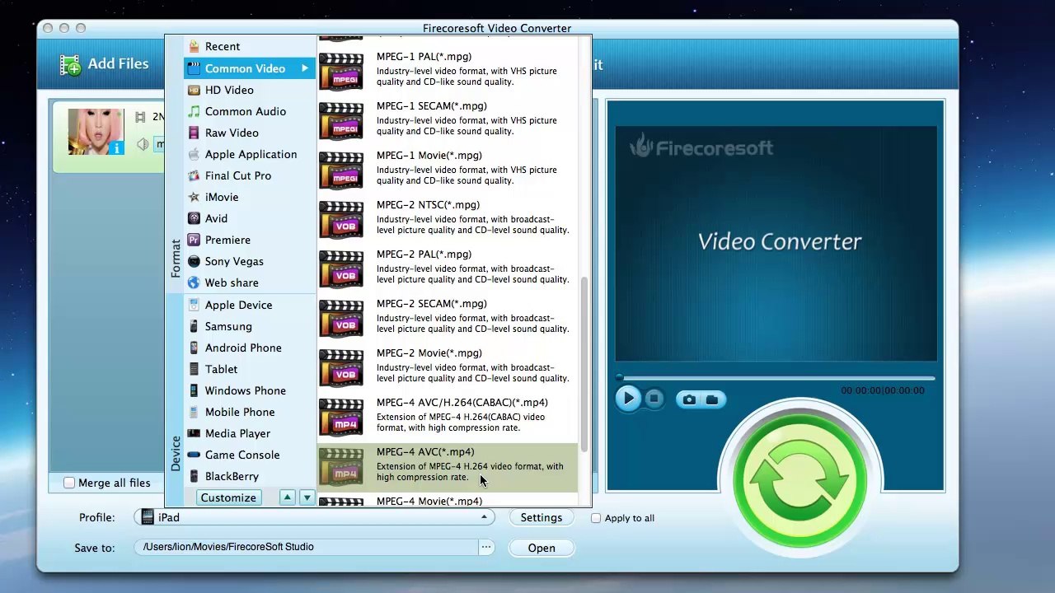Click the video file thumbnail

(x=96, y=132)
